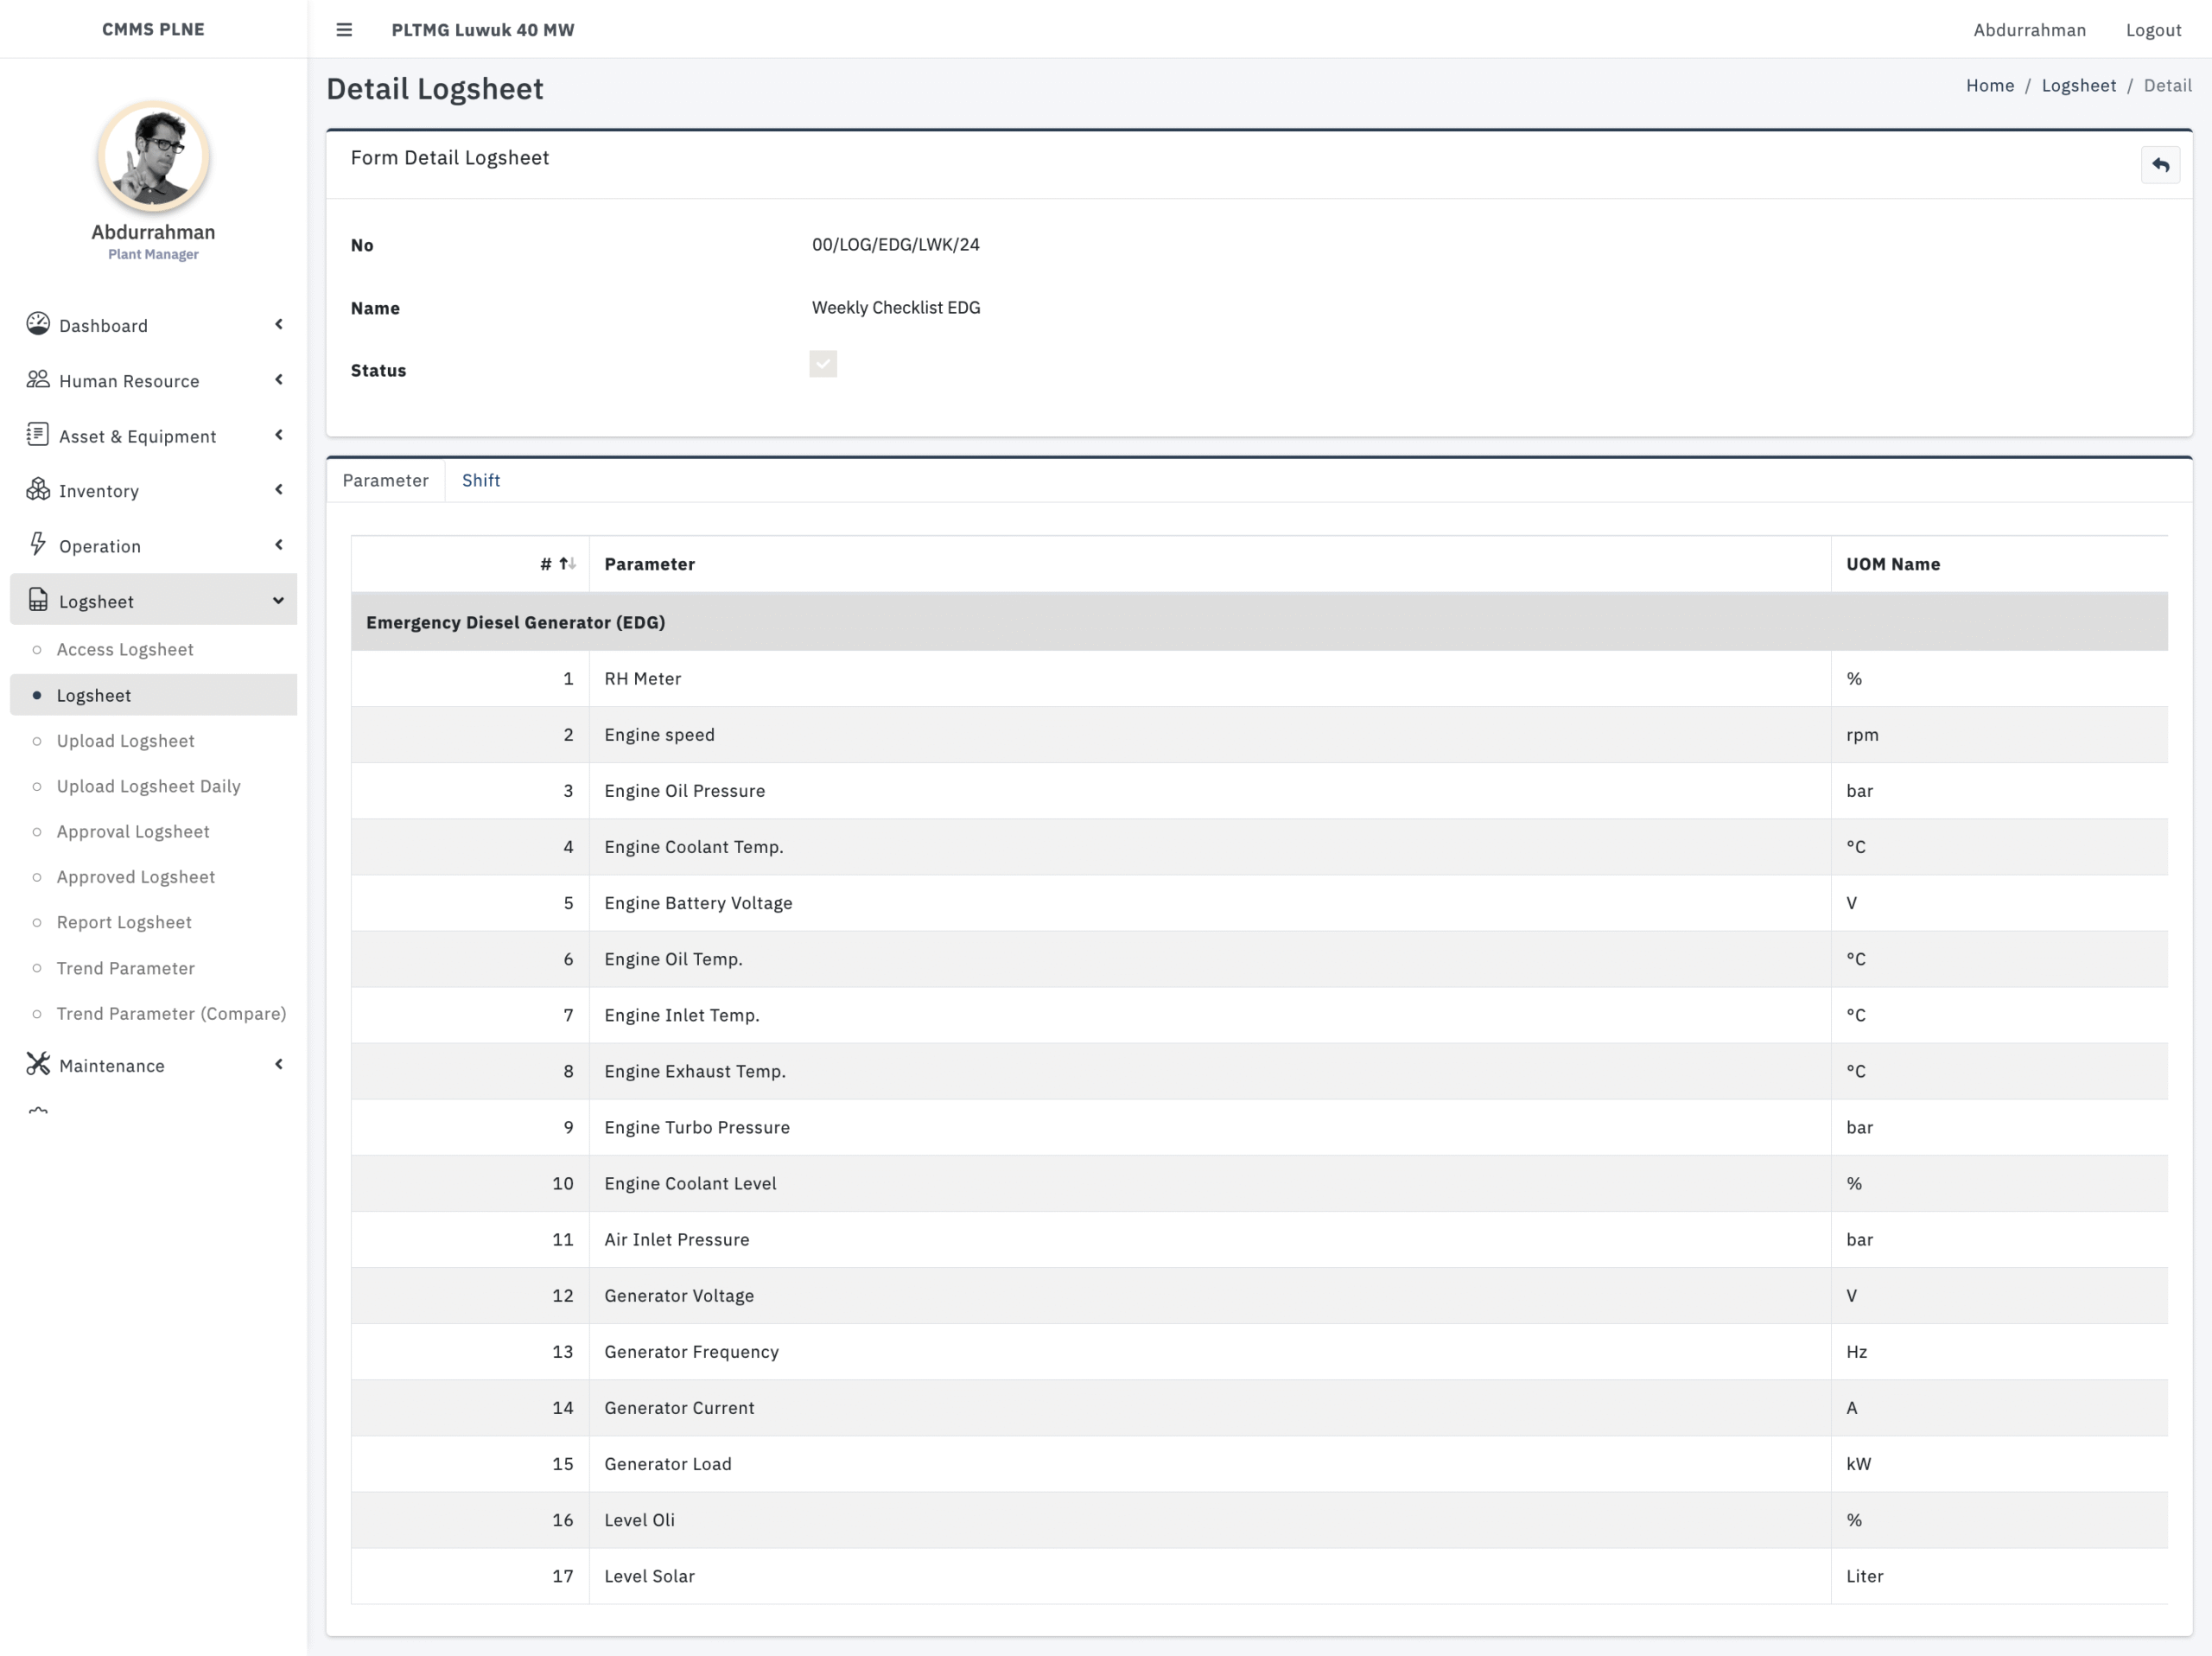Select the Engine Inlet Temp. row
2212x1656 pixels.
coord(1259,1015)
